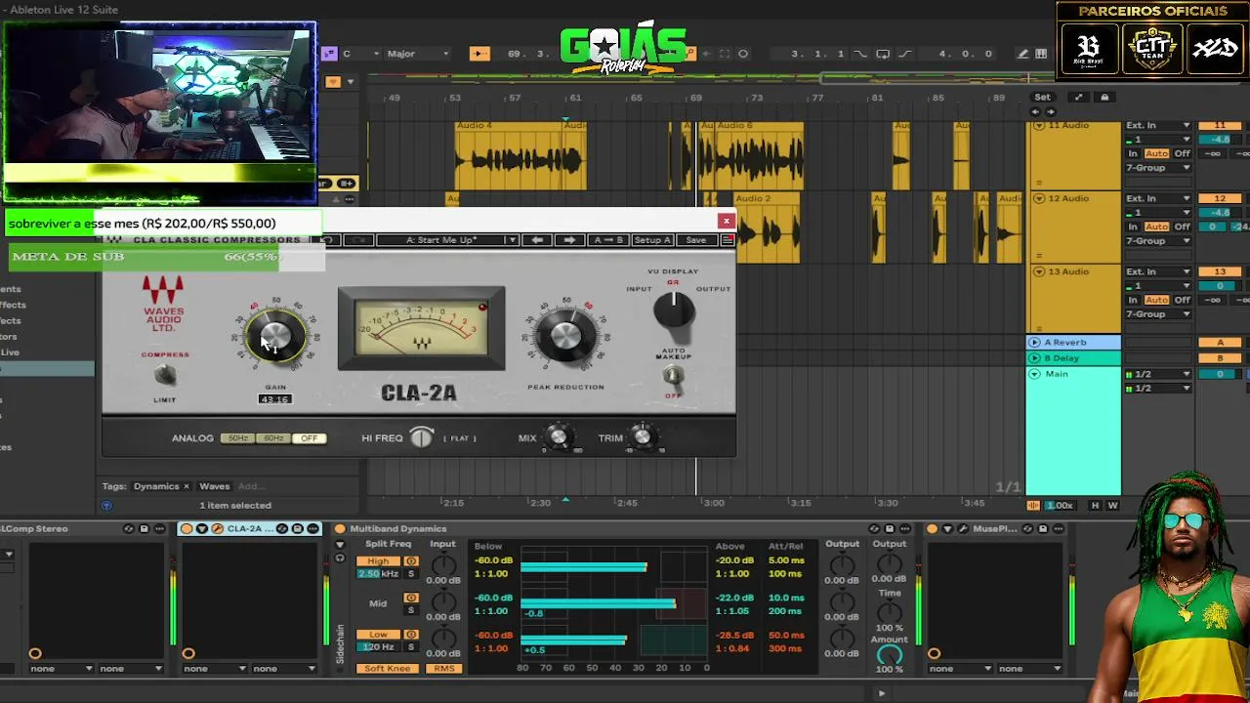Fold the 13 Audio track
1250x703 pixels.
[x=1039, y=272]
